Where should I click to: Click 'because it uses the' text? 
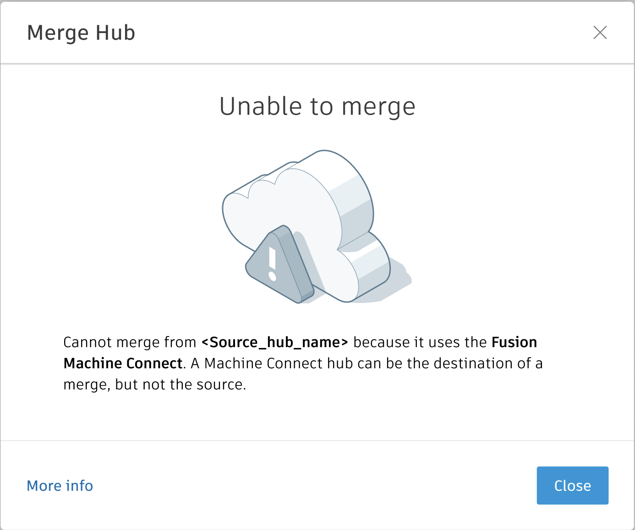click(x=420, y=342)
